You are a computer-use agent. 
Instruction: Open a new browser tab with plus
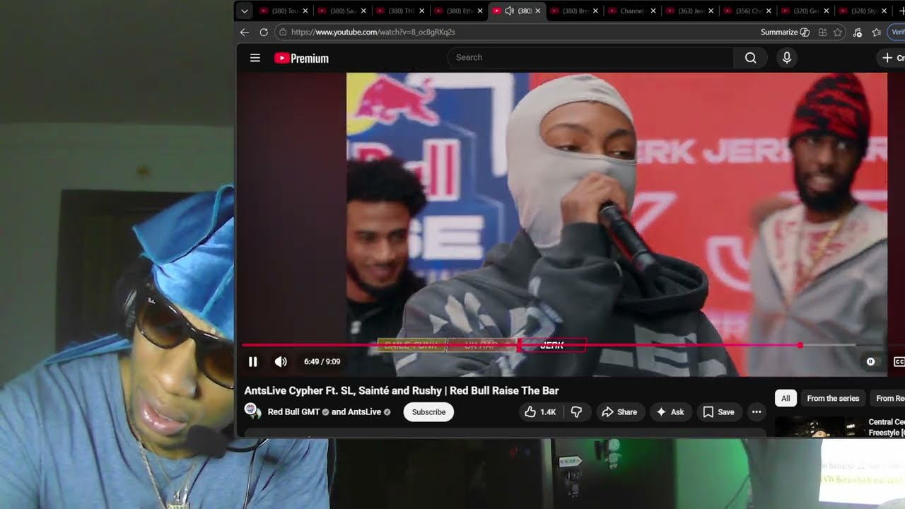901,11
